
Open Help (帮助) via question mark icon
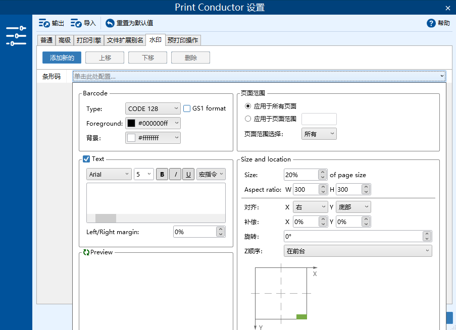(431, 23)
